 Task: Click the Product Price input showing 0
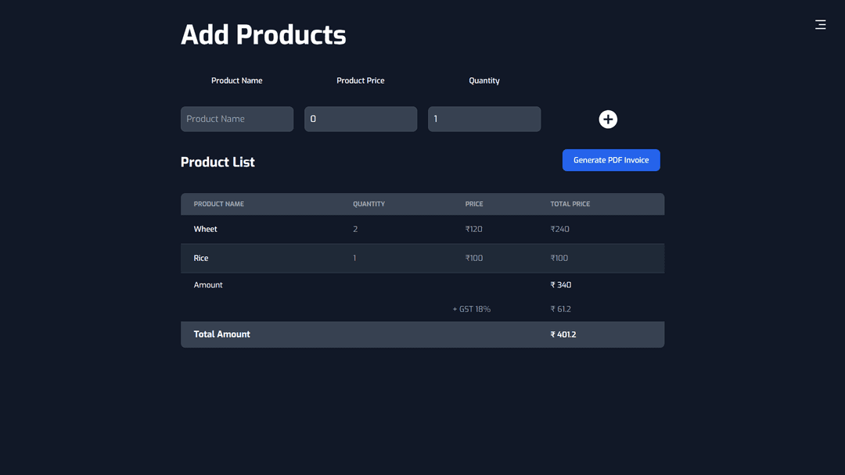pos(361,119)
